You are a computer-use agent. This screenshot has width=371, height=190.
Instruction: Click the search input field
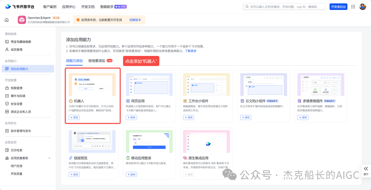(284, 7)
